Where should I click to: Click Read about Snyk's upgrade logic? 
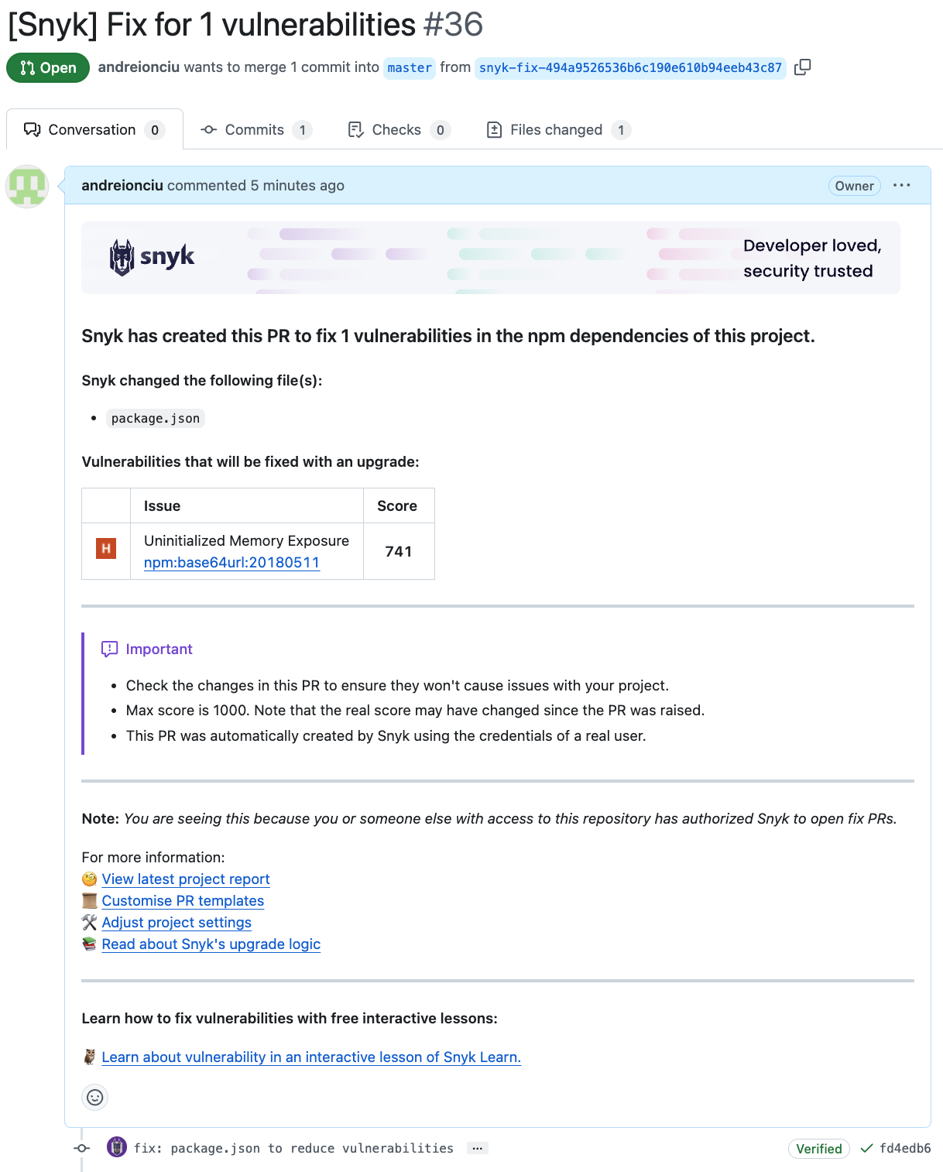(211, 944)
